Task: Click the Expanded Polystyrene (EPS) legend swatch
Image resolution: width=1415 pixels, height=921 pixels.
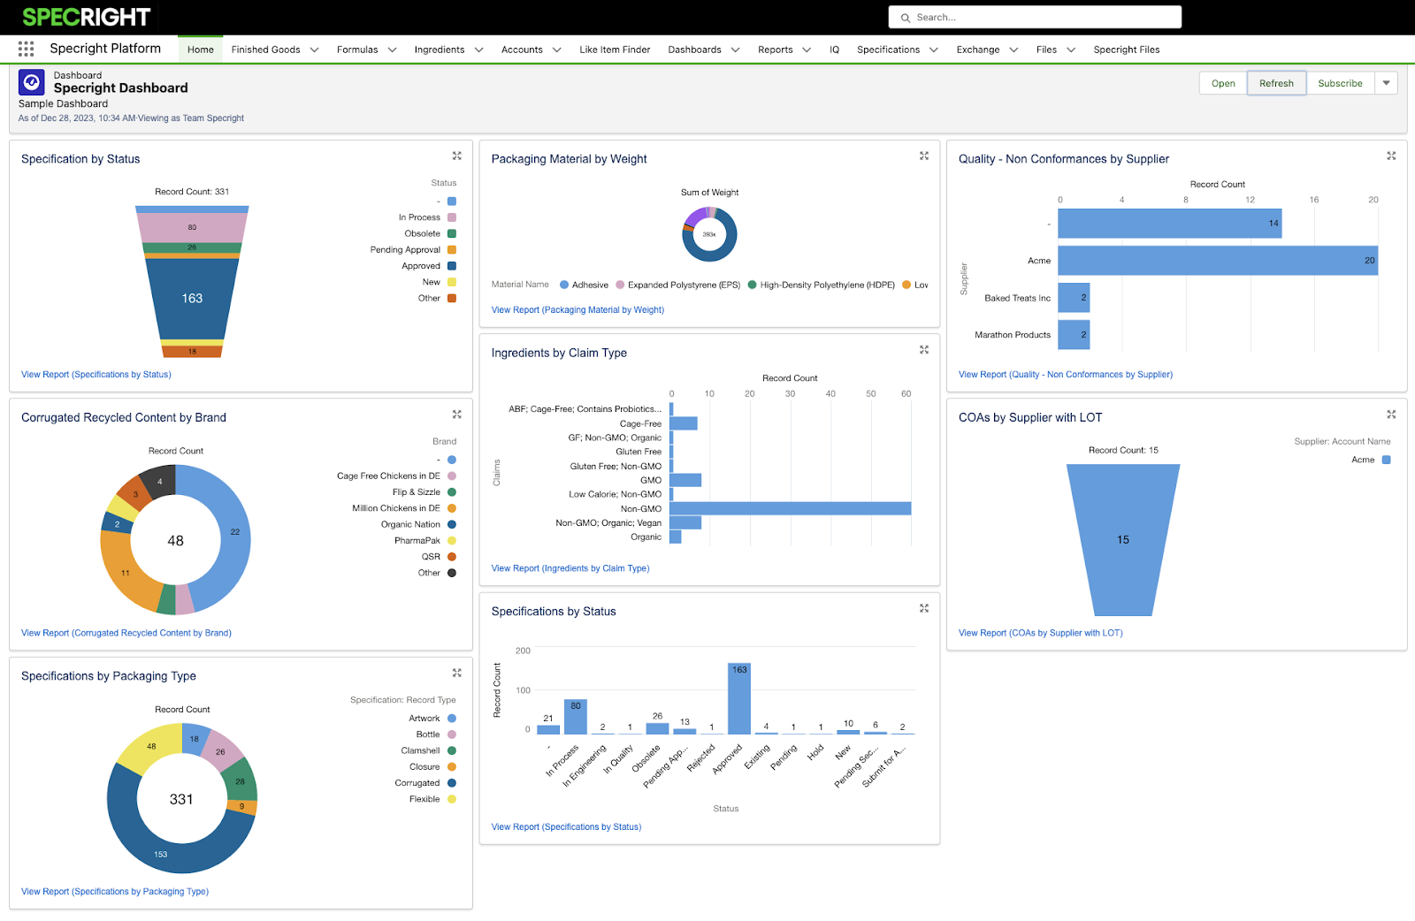Action: point(620,285)
